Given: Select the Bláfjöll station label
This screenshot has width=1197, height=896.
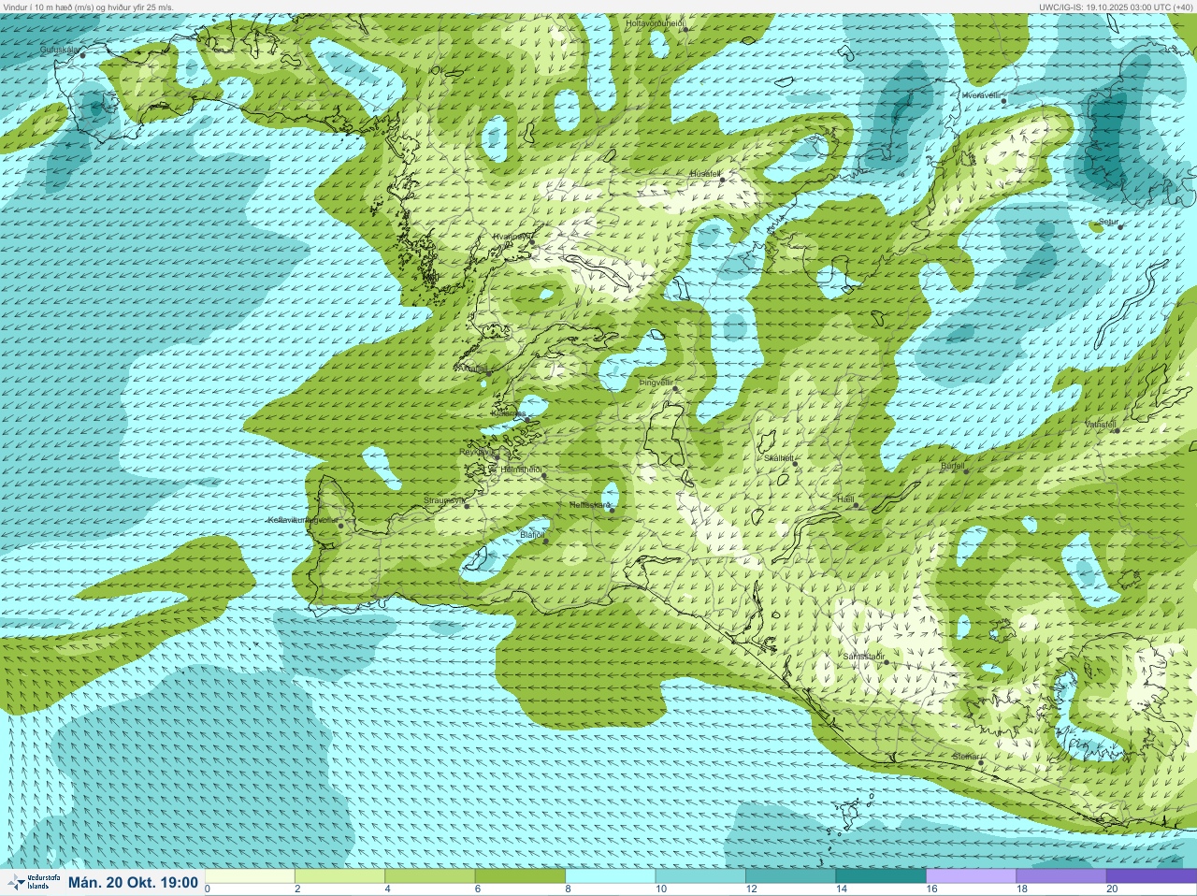Looking at the screenshot, I should 532,535.
